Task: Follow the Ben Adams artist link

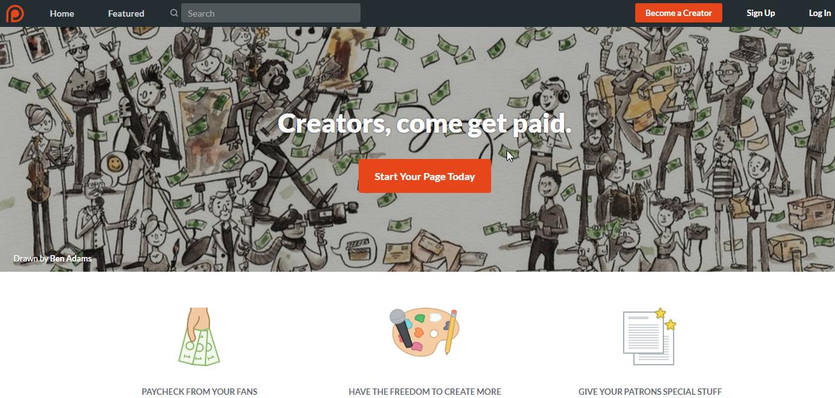Action: [x=71, y=258]
